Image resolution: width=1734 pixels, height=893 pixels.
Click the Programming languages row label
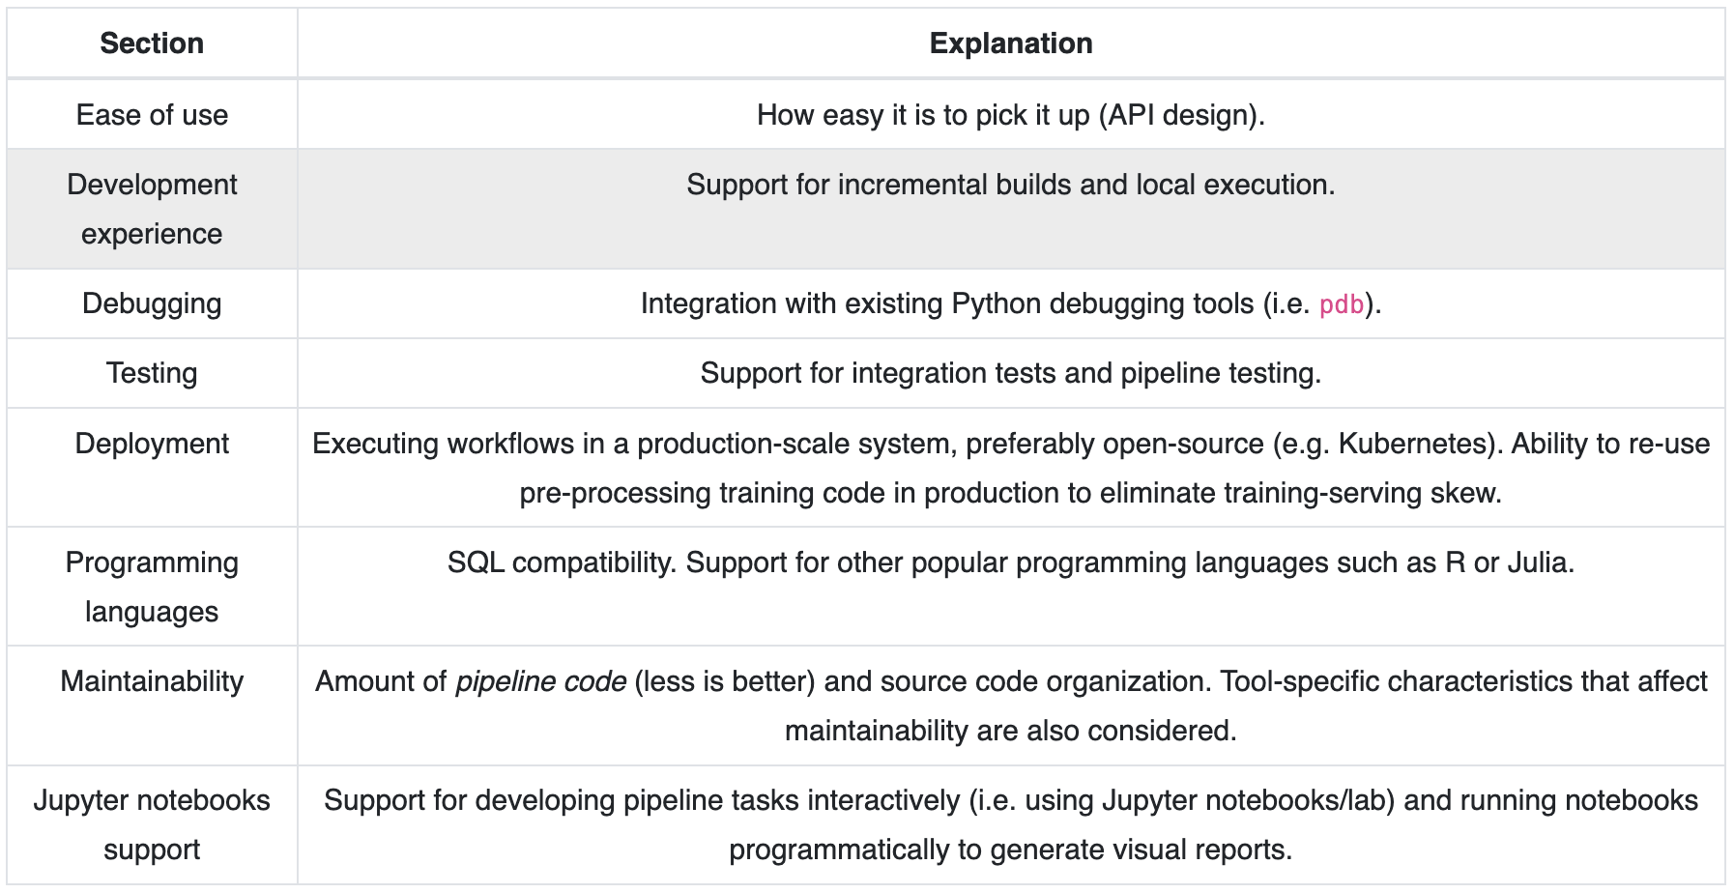(152, 587)
